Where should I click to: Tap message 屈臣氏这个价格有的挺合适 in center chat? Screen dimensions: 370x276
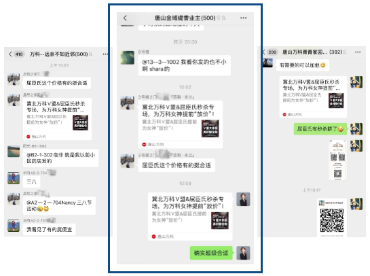pos(177,165)
